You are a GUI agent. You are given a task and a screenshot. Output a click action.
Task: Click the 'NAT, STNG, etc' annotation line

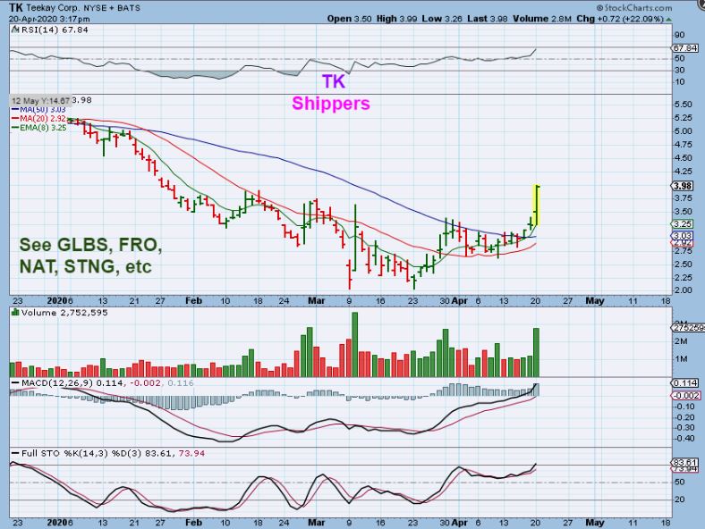86,267
